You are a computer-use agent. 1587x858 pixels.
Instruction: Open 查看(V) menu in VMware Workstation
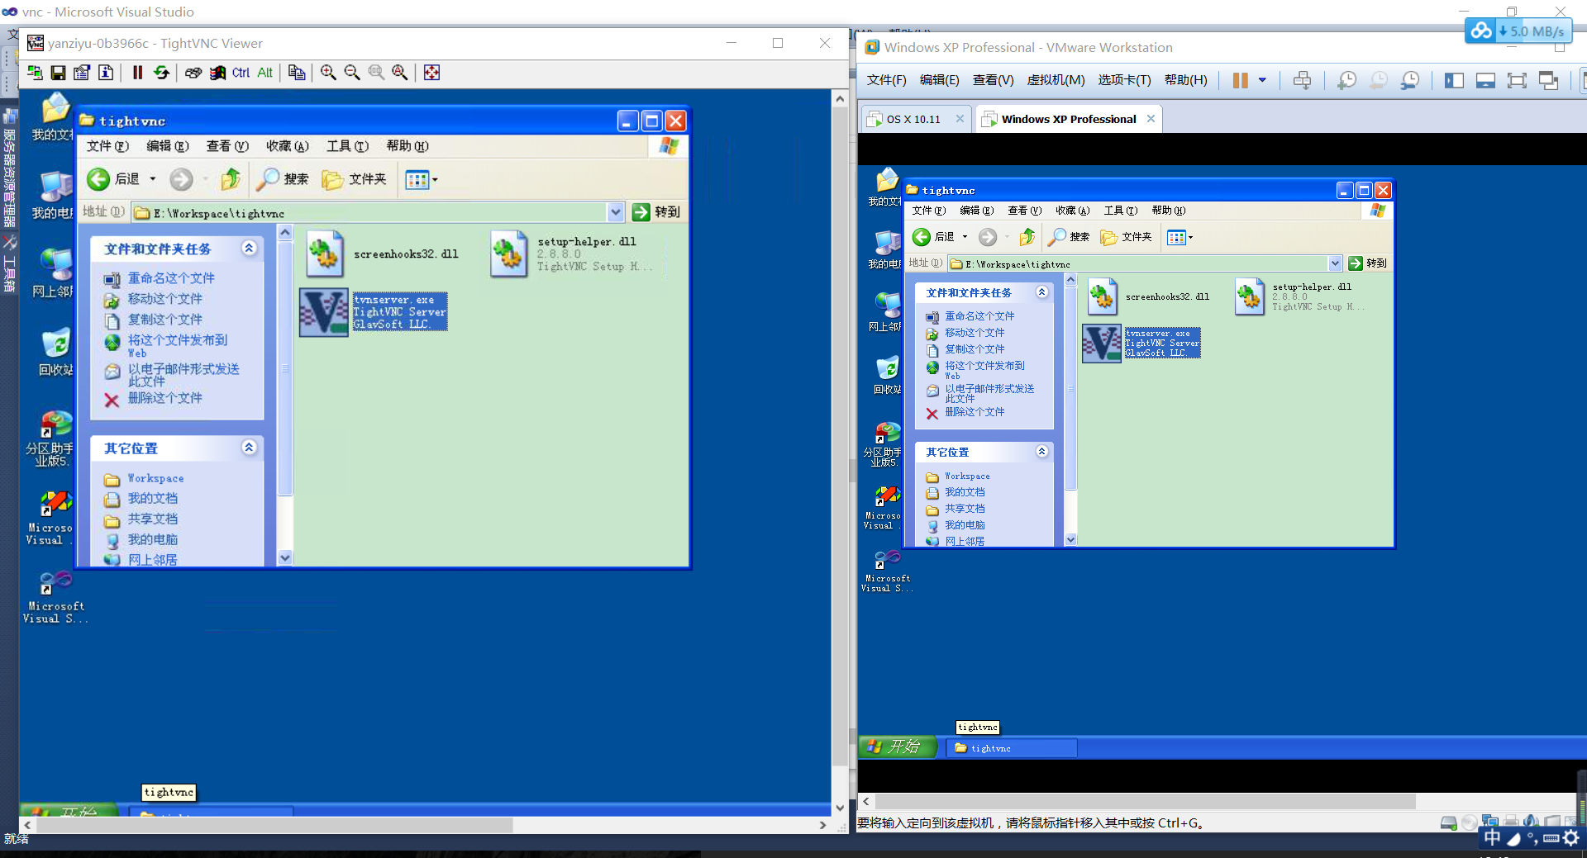coord(993,80)
